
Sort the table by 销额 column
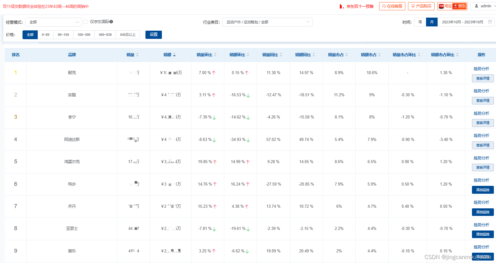point(169,55)
